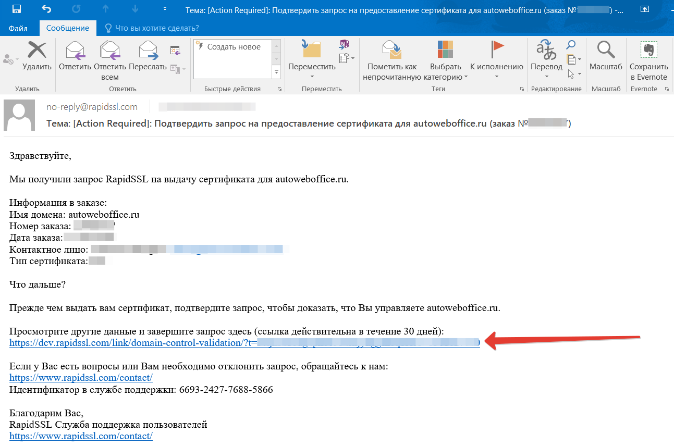Open the Evernote group dialog launcher
The height and width of the screenshot is (446, 674).
pyautogui.click(x=667, y=89)
